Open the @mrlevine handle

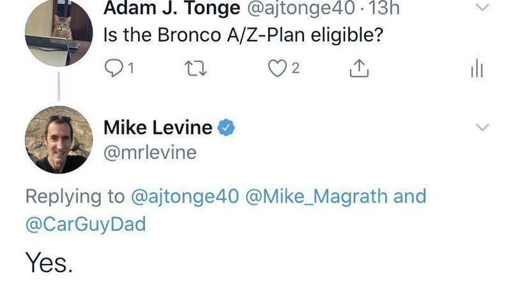[150, 152]
